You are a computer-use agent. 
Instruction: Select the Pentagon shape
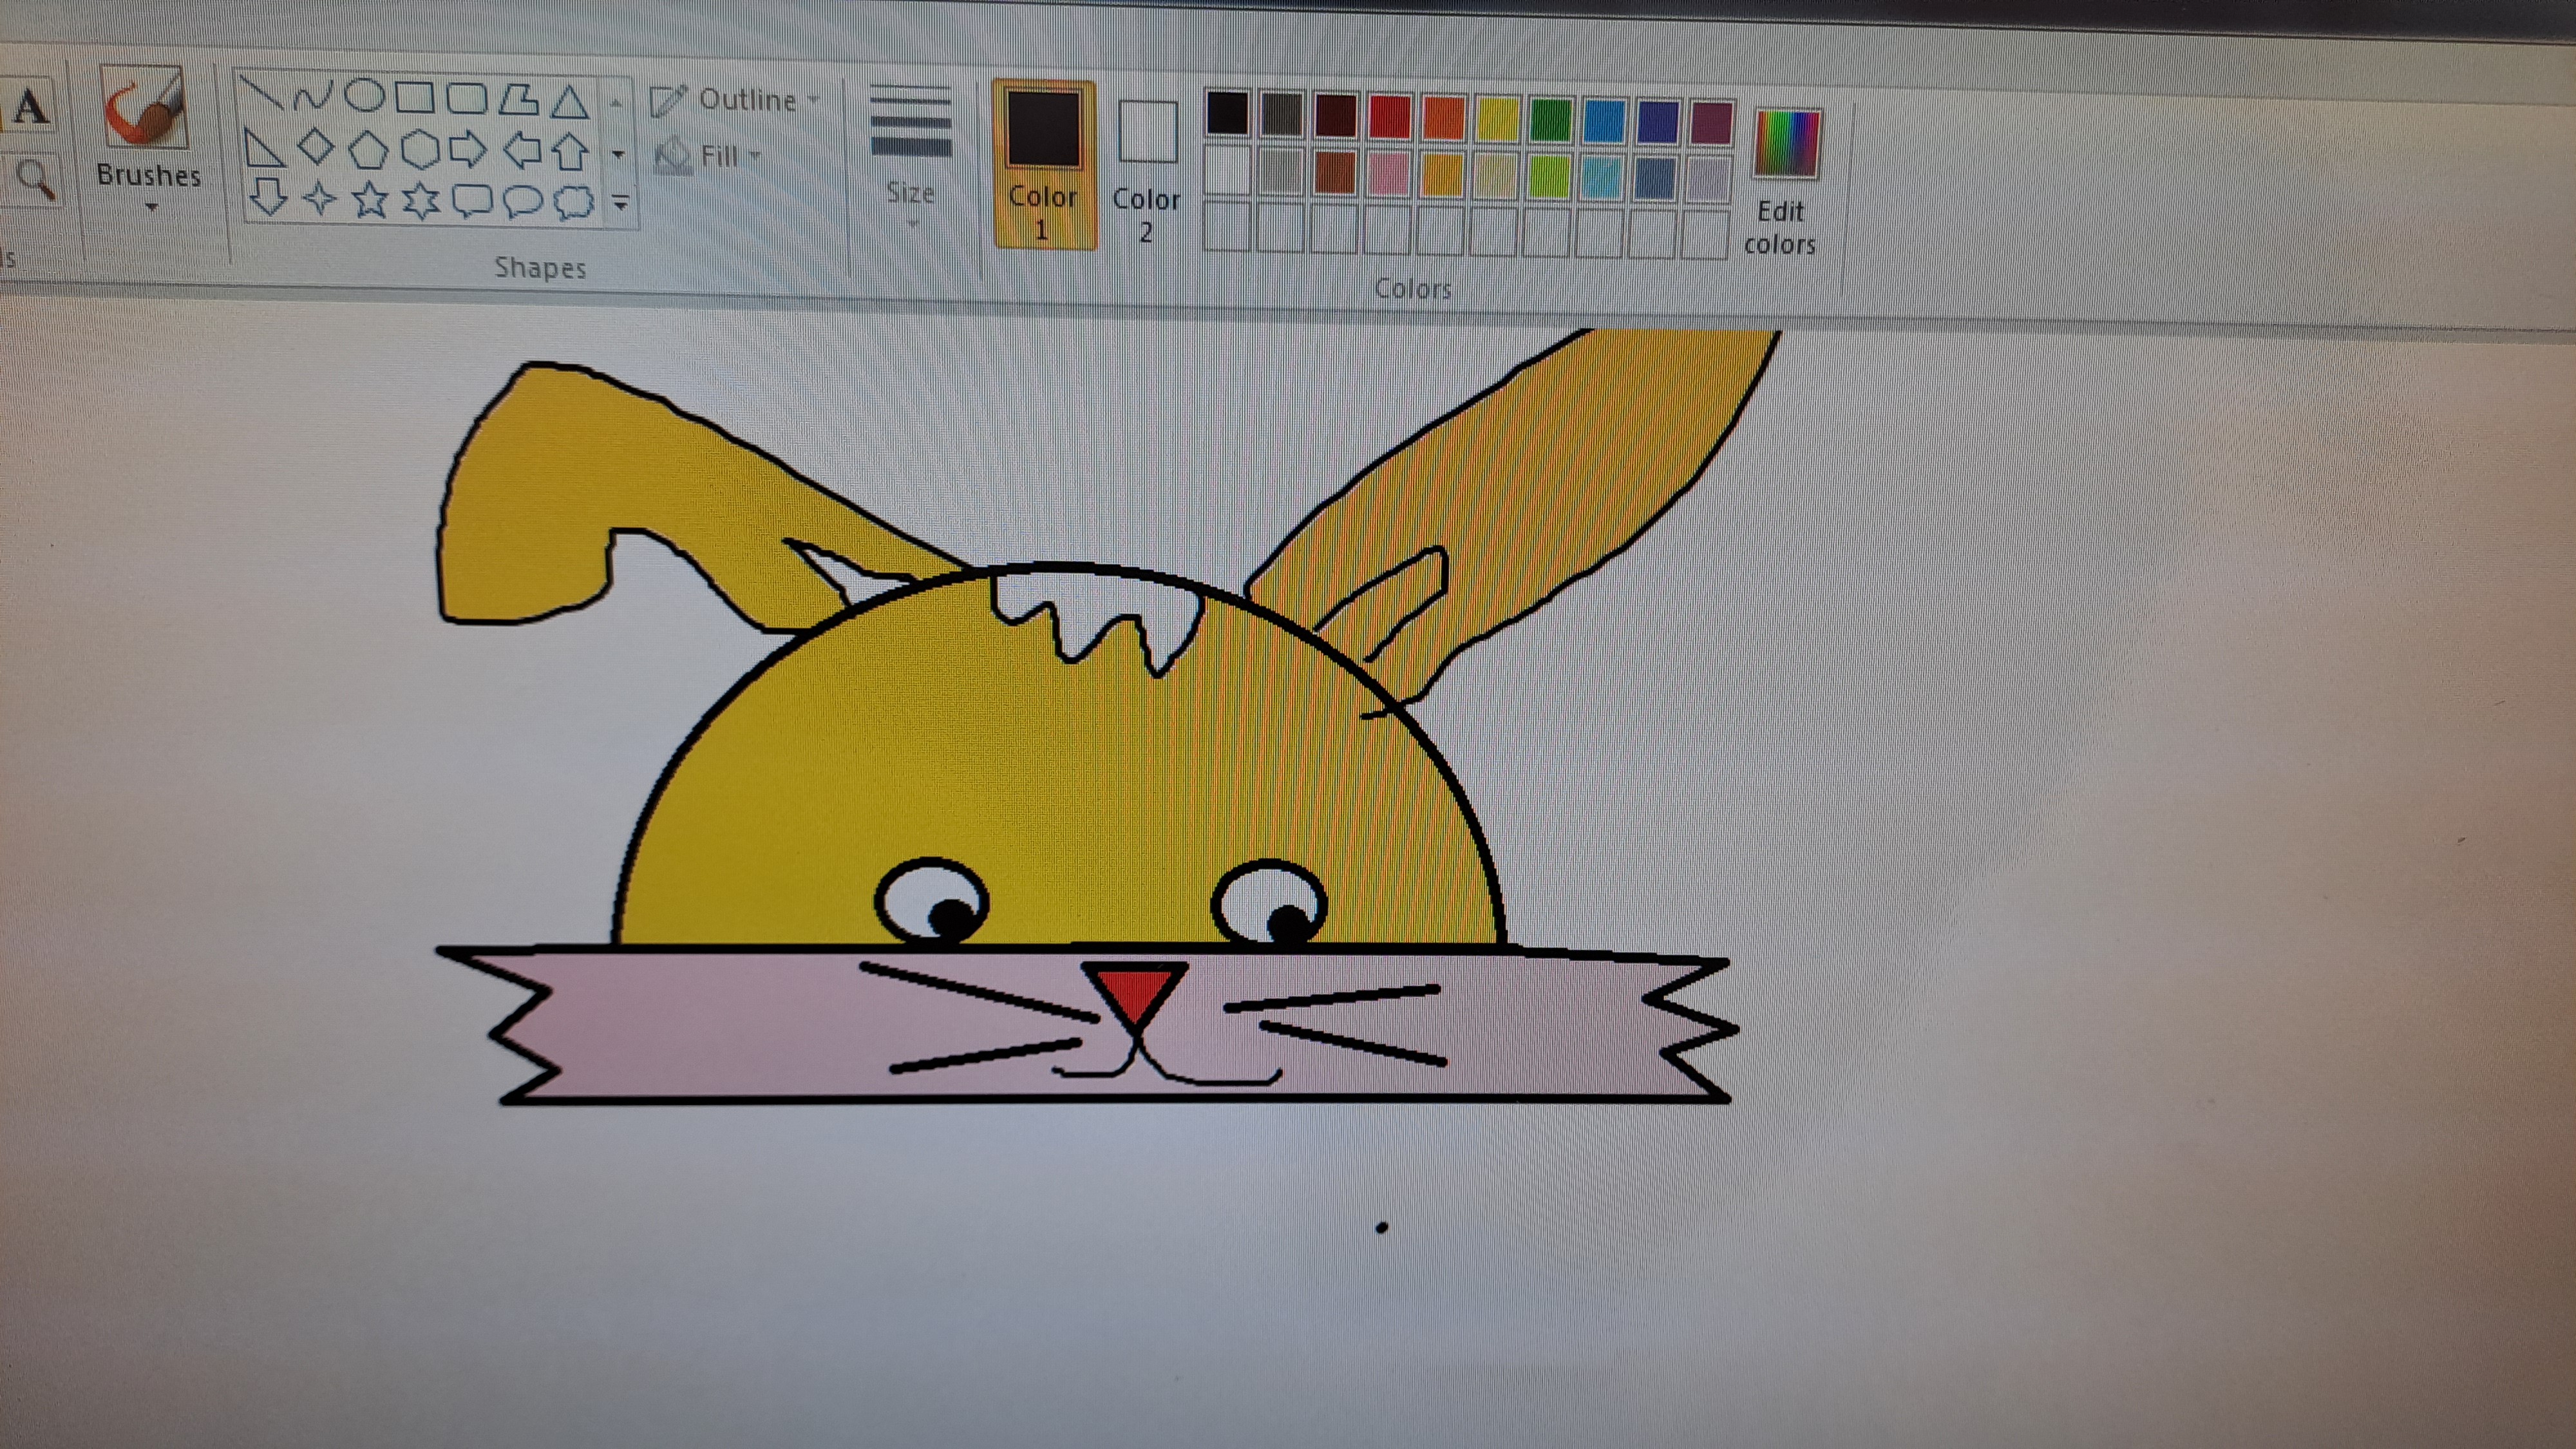[368, 150]
